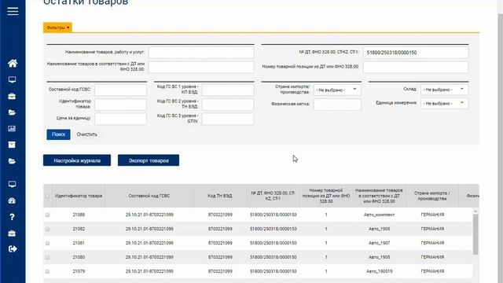
Task: Click the table's vertical scrollbar thumb
Action: [x=475, y=234]
